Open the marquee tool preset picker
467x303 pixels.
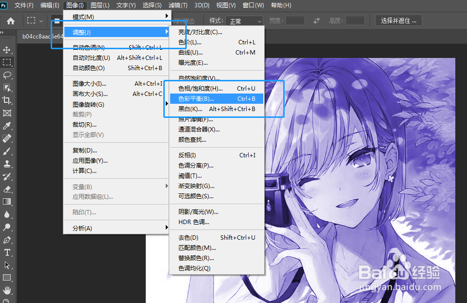41,21
